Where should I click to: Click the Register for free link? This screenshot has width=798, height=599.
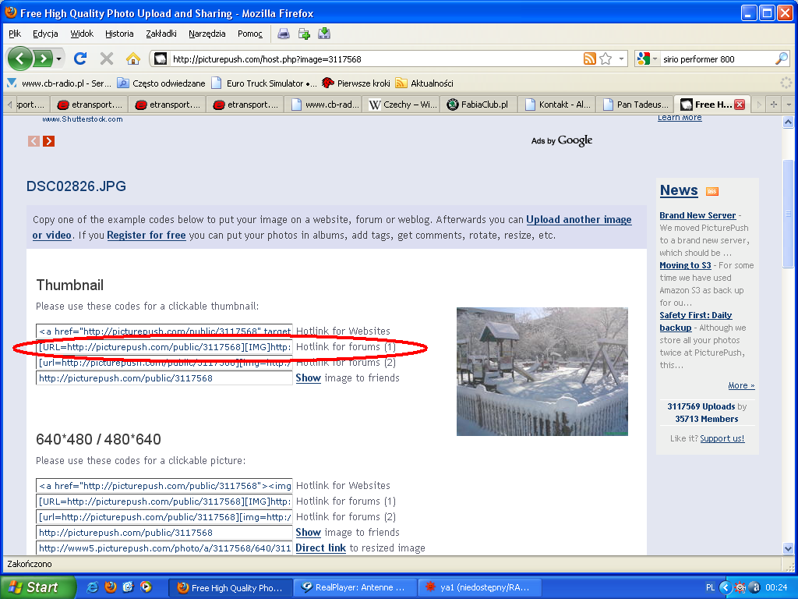pos(146,236)
